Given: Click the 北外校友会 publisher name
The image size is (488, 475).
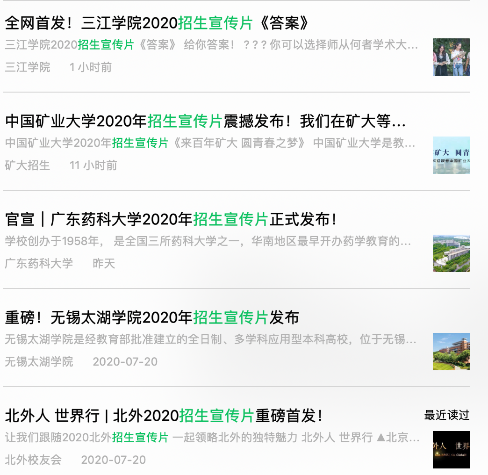Looking at the screenshot, I should pyautogui.click(x=33, y=460).
